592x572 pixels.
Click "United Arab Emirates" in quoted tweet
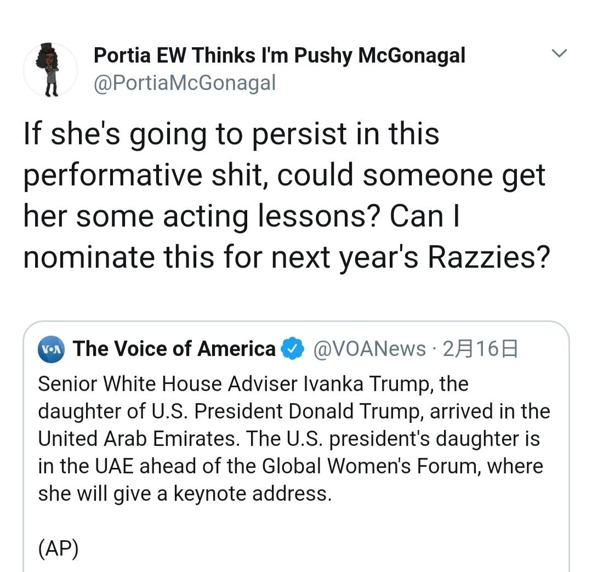coord(139,439)
